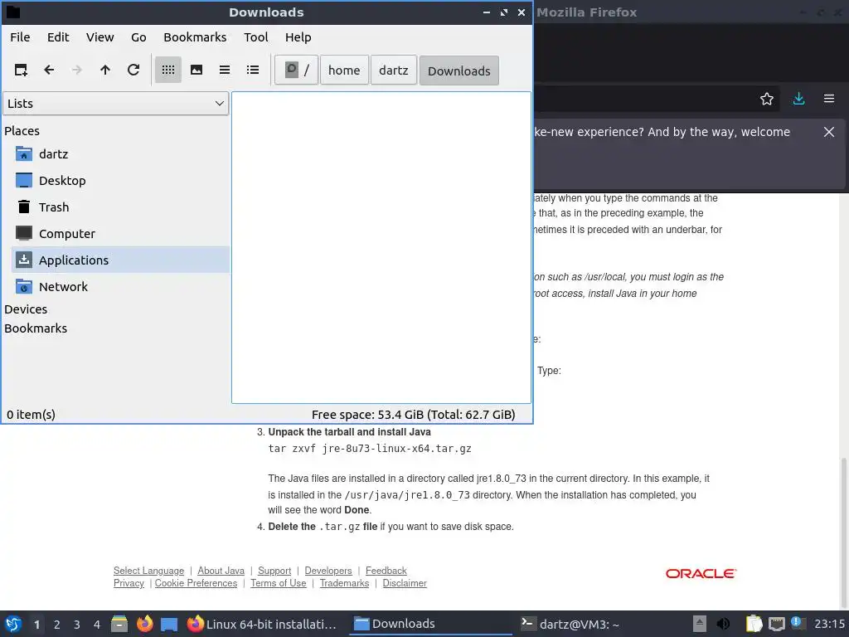Switch to icon view mode
The height and width of the screenshot is (637, 849).
pos(168,70)
